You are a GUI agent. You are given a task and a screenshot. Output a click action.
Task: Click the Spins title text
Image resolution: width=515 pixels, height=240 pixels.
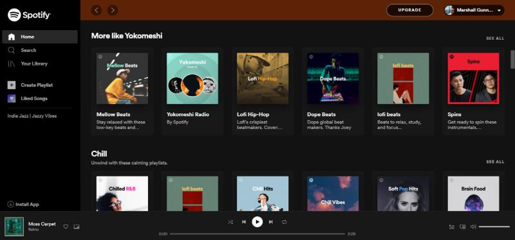454,115
